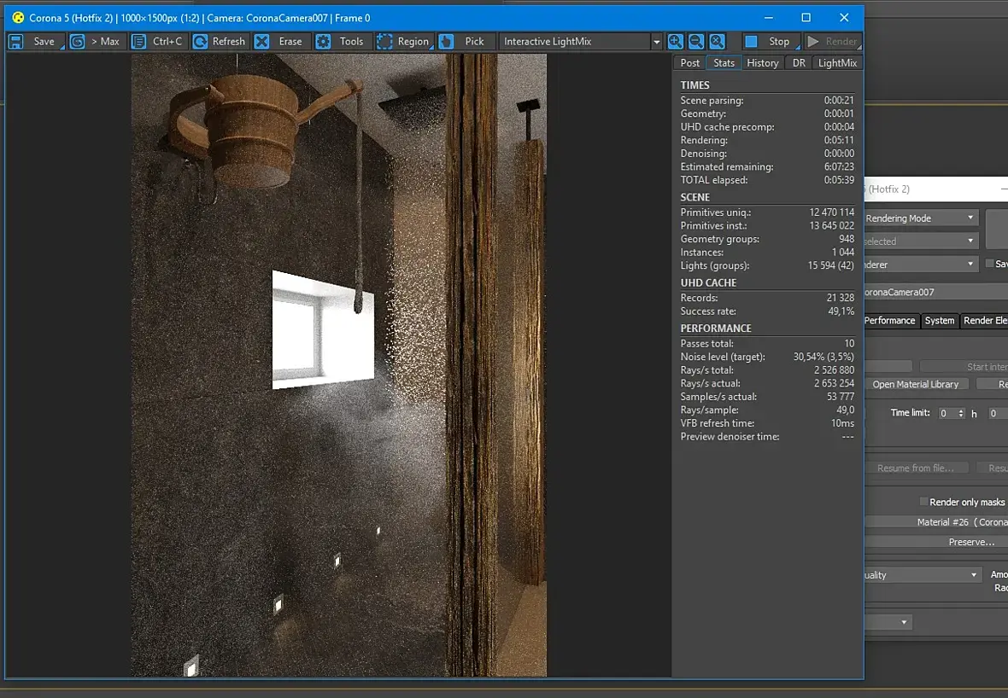Select the Pick tool
This screenshot has width=1008, height=698.
pyautogui.click(x=464, y=41)
